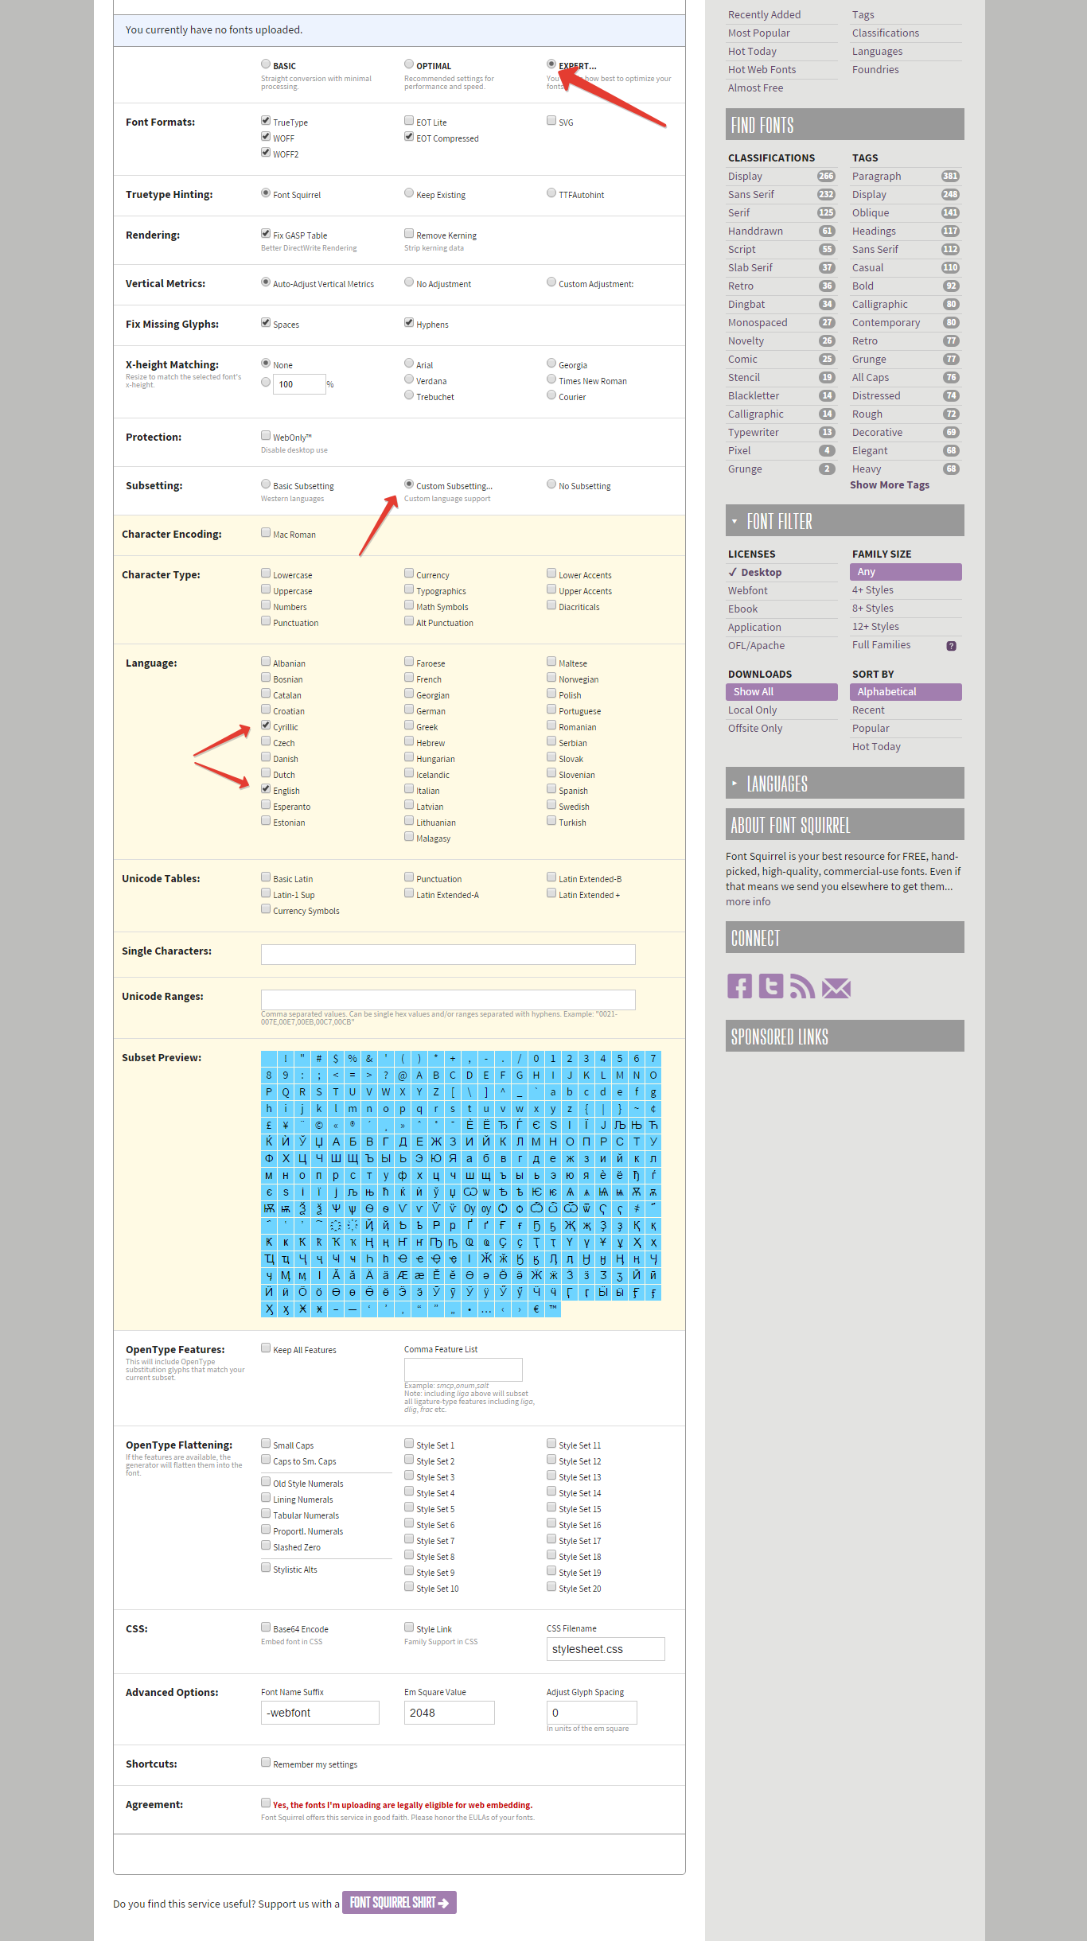Select the BASIC conversion radio button

(266, 64)
